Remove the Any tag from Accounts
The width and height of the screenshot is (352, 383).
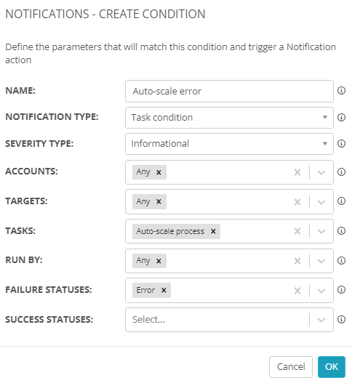(x=159, y=172)
